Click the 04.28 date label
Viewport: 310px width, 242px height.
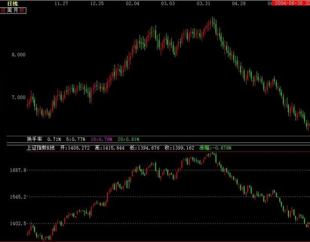239,4
